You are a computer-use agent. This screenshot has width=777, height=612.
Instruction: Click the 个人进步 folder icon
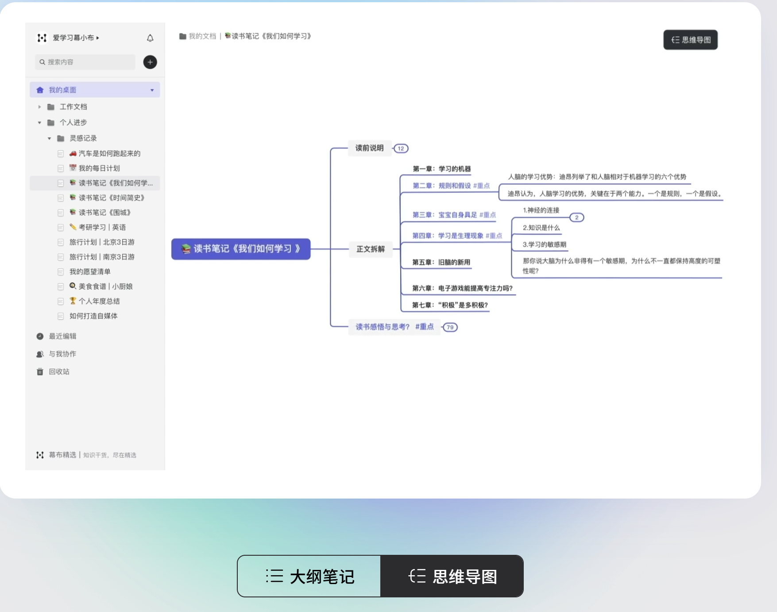click(51, 123)
